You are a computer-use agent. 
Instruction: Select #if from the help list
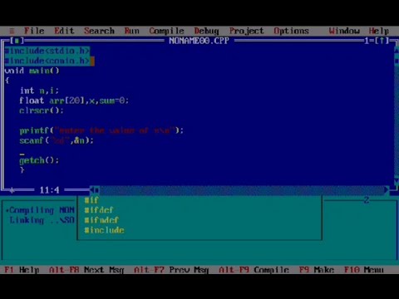click(91, 200)
